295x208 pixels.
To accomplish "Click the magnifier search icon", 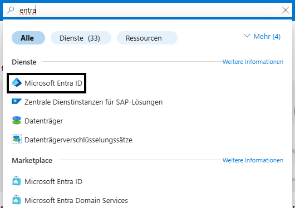I will point(11,10).
